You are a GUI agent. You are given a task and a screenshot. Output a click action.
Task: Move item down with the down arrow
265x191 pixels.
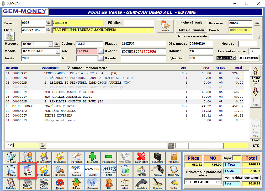point(255,92)
